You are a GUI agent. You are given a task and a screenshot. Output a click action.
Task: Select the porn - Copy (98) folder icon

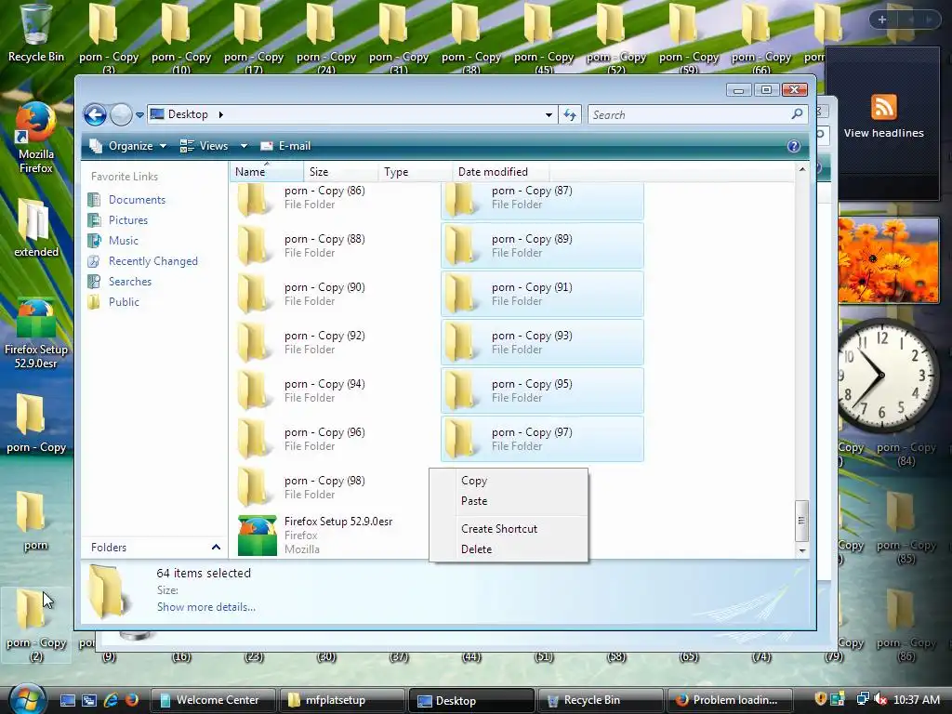click(x=252, y=487)
